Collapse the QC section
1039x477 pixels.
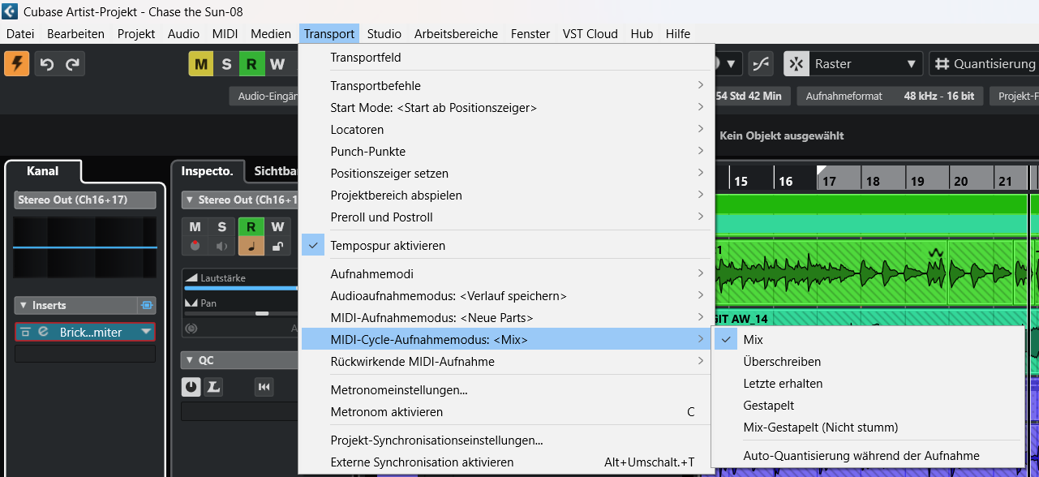[x=189, y=360]
